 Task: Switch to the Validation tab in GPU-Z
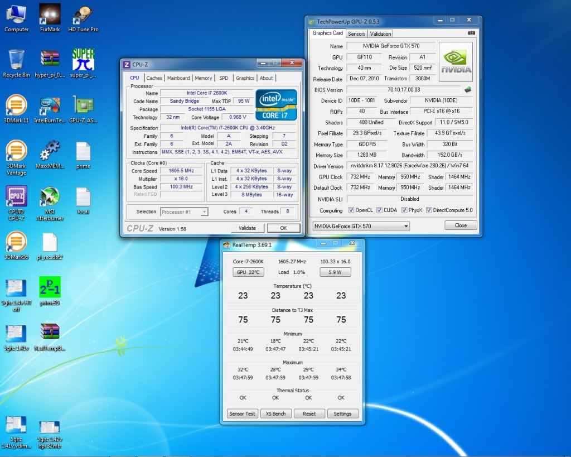pyautogui.click(x=380, y=33)
